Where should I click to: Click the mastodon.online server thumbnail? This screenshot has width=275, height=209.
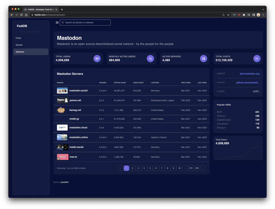click(62, 137)
